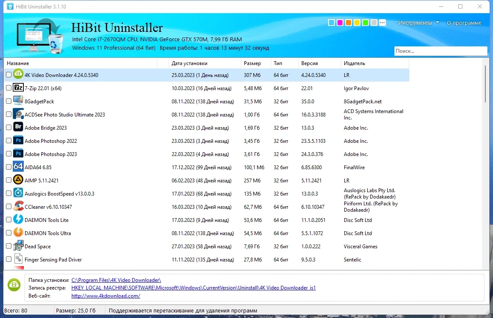Image resolution: width=493 pixels, height=318 pixels.
Task: Click the 8GadgetPack icon
Action: coord(18,101)
